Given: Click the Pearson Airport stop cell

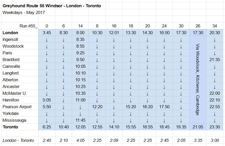Looking at the screenshot, I should 17,107.
